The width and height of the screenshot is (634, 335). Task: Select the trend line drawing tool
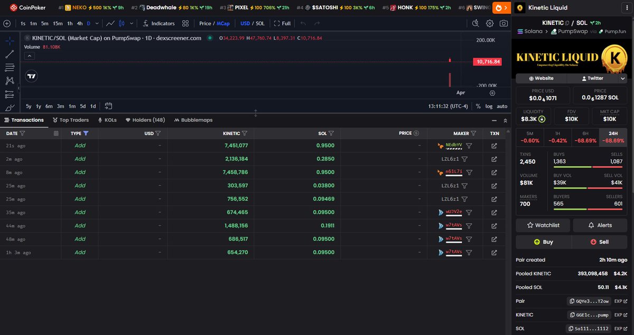point(10,54)
